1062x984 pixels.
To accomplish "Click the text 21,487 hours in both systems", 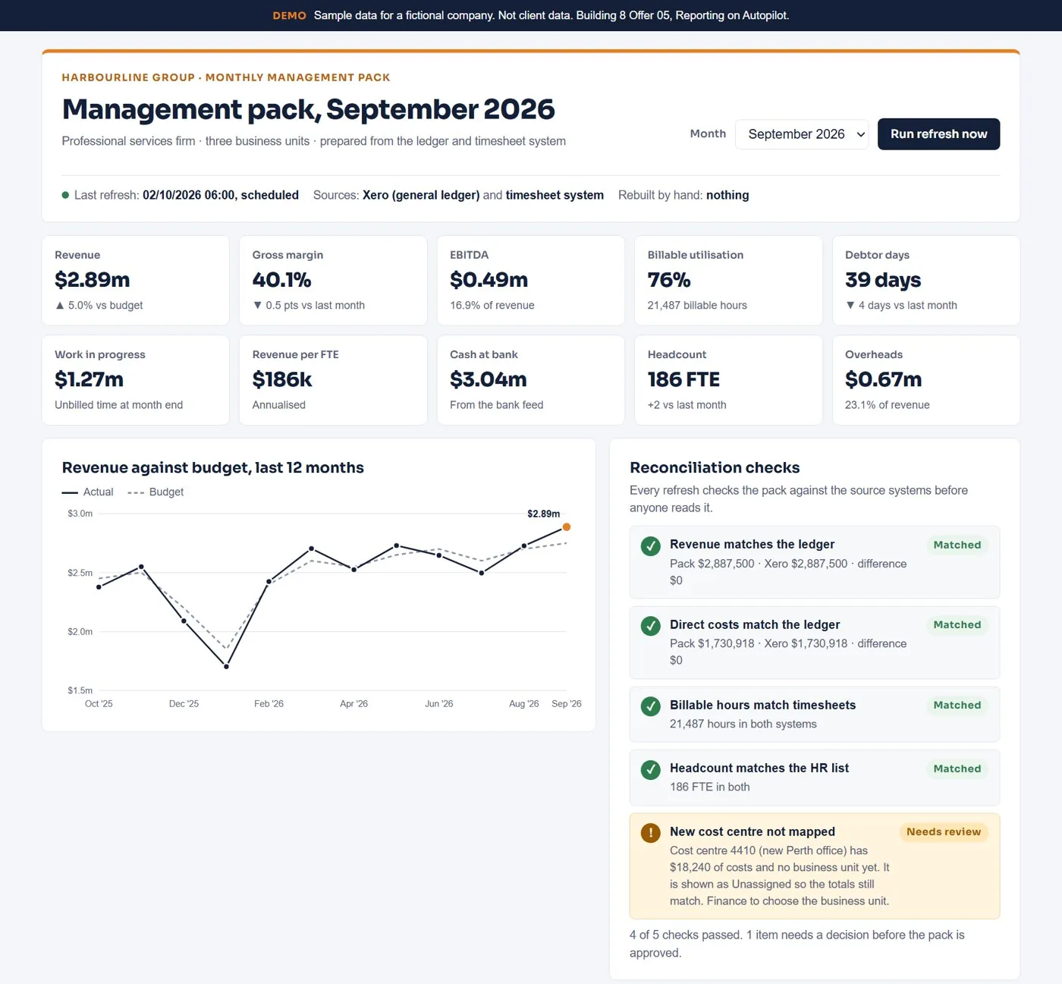I will 743,724.
